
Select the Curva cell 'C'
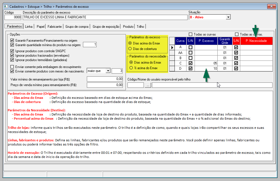pos(180,63)
